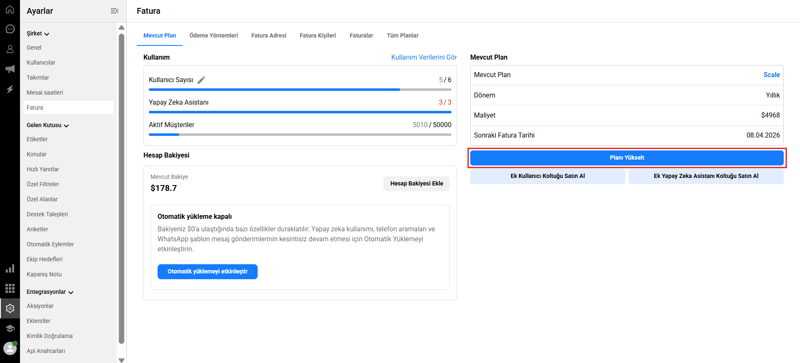
Task: Open Kimlik Doğrulama settings
Action: [x=68, y=336]
